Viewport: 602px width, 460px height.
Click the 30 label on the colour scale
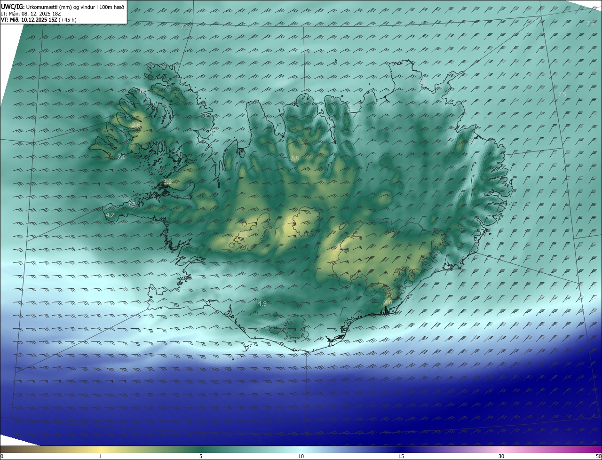[x=501, y=456]
